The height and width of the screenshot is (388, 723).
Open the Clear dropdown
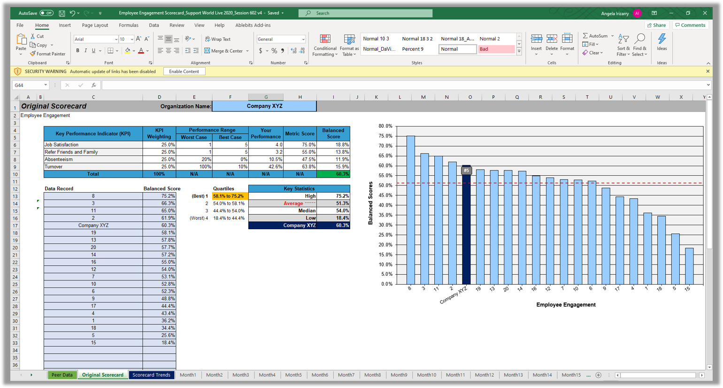(593, 53)
